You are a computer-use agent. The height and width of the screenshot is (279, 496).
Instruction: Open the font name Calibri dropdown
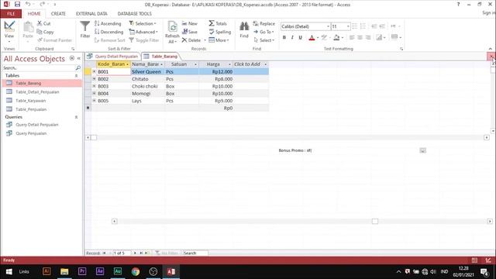tap(328, 26)
